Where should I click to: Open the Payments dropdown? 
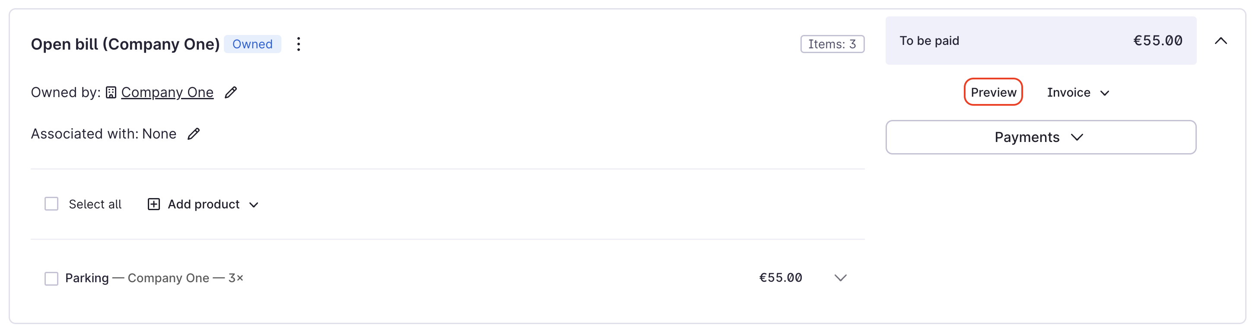tap(1040, 137)
